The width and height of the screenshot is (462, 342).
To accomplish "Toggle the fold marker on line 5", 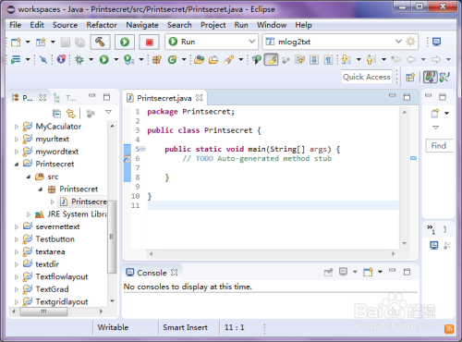I will (143, 149).
